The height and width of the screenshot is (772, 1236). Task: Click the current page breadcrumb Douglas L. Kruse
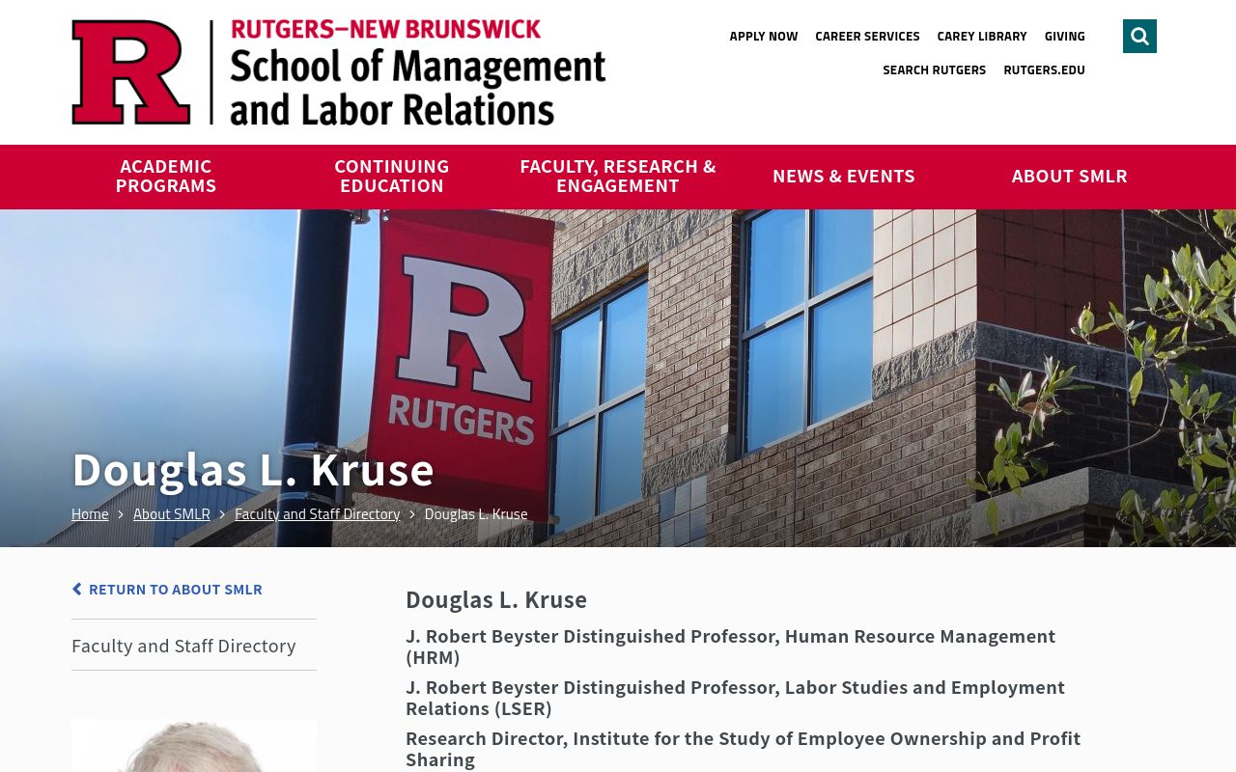click(476, 513)
